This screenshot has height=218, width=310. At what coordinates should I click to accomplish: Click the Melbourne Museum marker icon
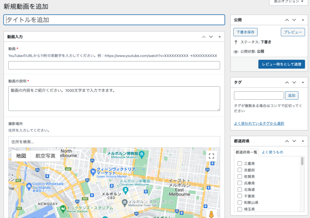pyautogui.click(x=142, y=154)
